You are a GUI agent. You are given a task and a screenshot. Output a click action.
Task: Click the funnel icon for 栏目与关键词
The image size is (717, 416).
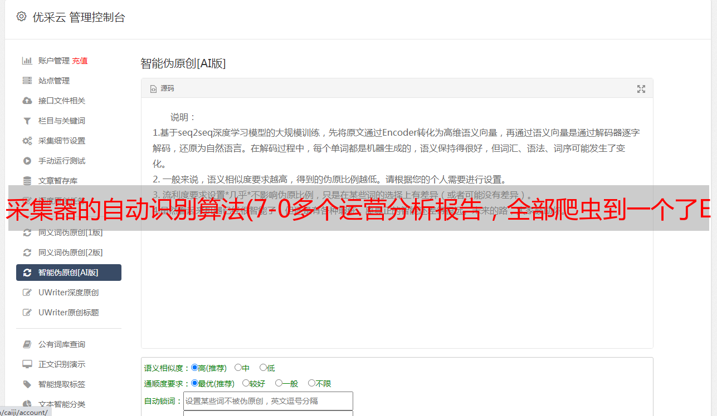click(x=27, y=121)
